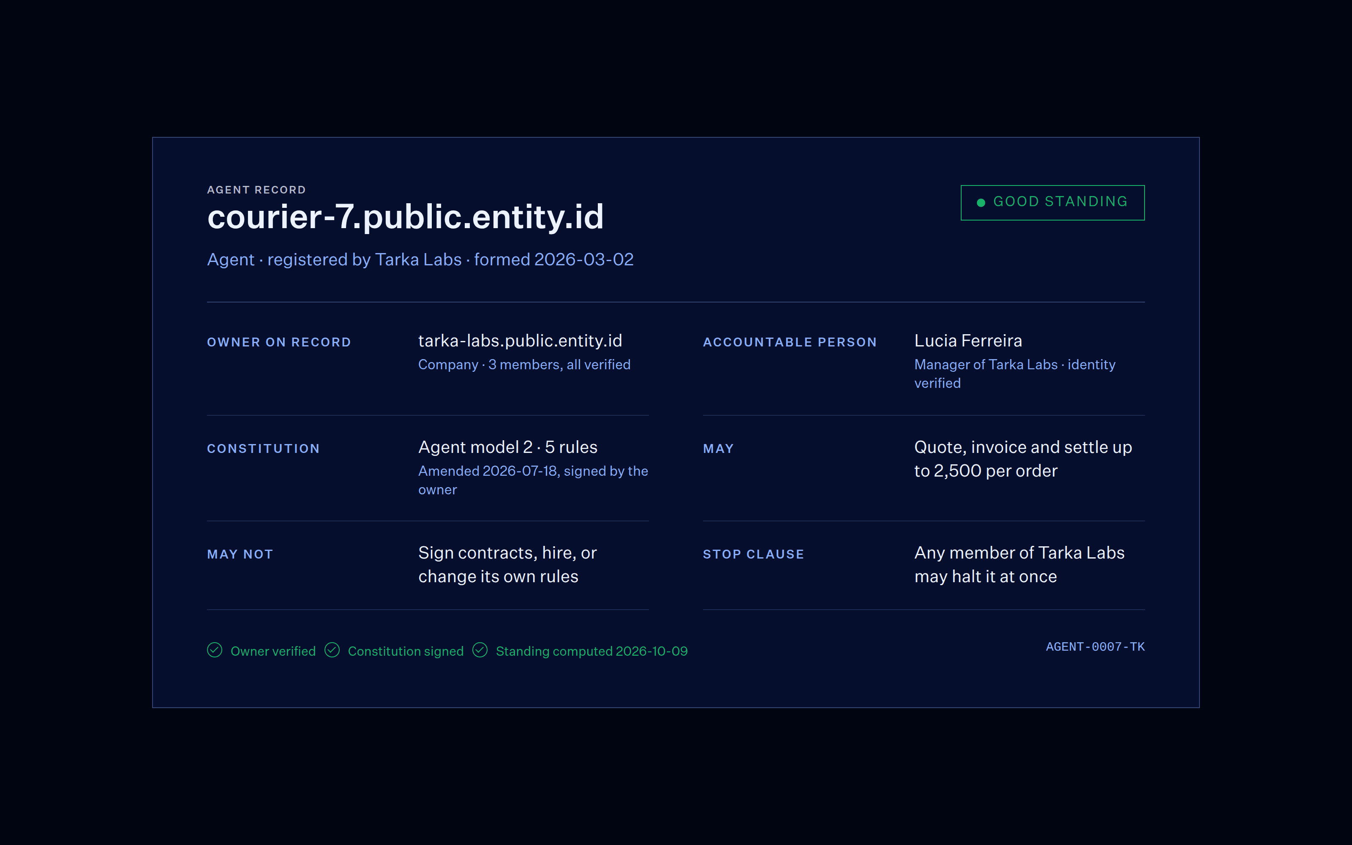The width and height of the screenshot is (1352, 845).
Task: Click the AGENT RECORD label
Action: click(x=256, y=190)
